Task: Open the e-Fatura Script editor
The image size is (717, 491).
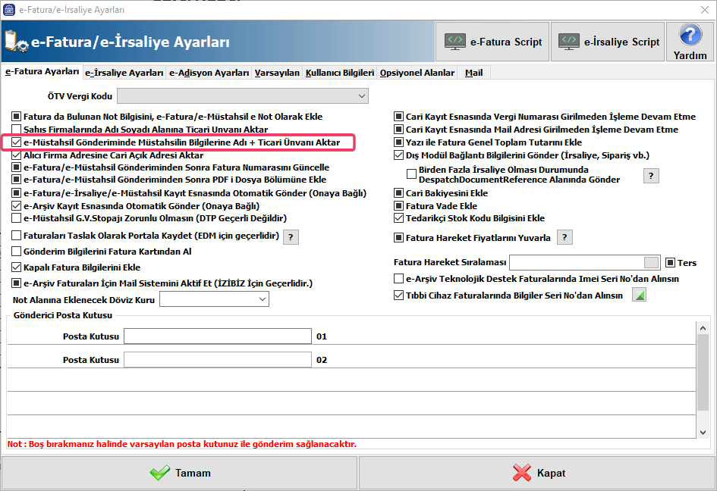Action: click(492, 42)
